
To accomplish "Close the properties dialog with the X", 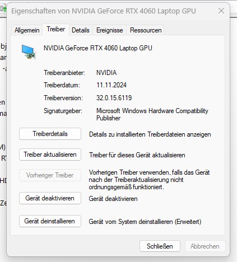I will [x=221, y=11].
